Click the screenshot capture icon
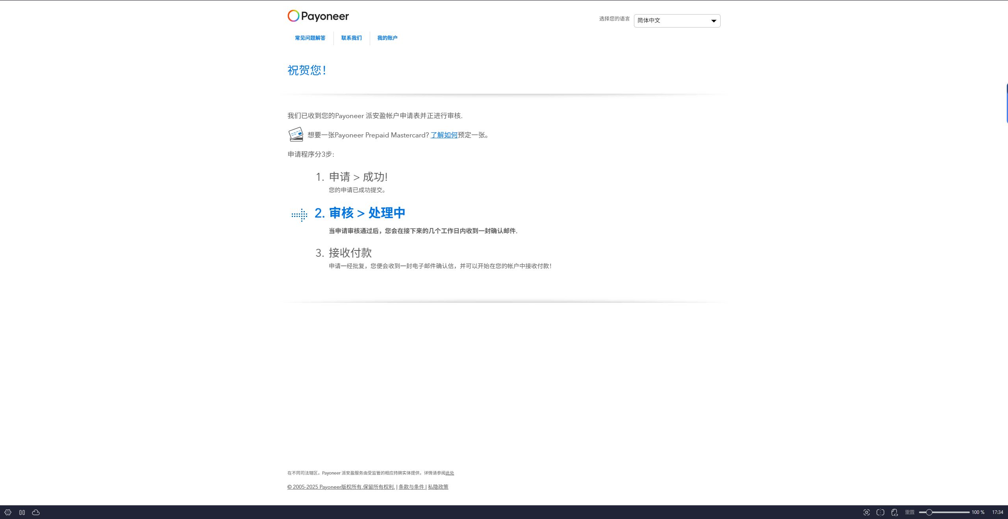1008x519 pixels. [866, 512]
